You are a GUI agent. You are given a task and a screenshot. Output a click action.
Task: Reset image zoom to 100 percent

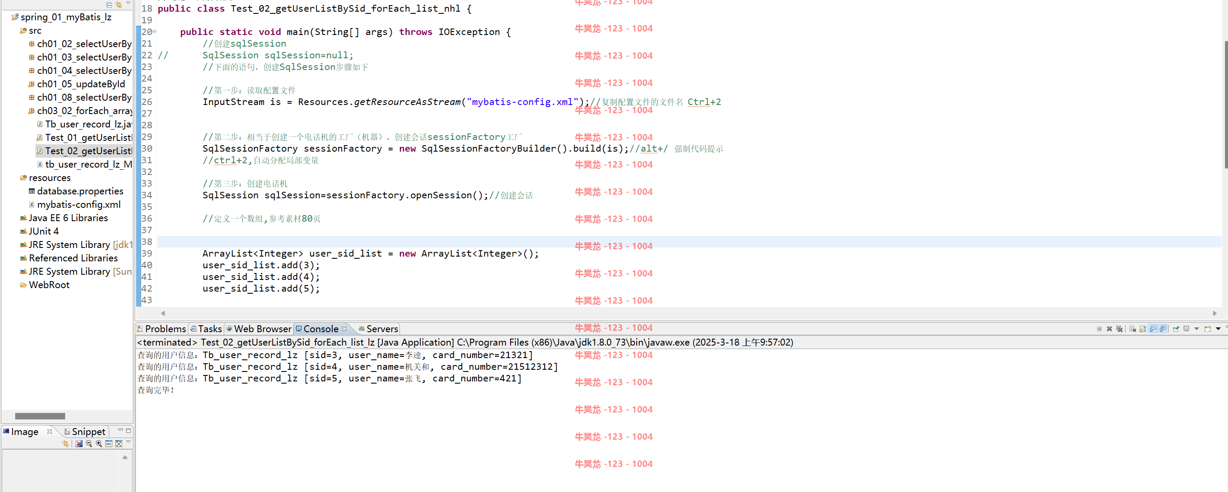click(109, 443)
